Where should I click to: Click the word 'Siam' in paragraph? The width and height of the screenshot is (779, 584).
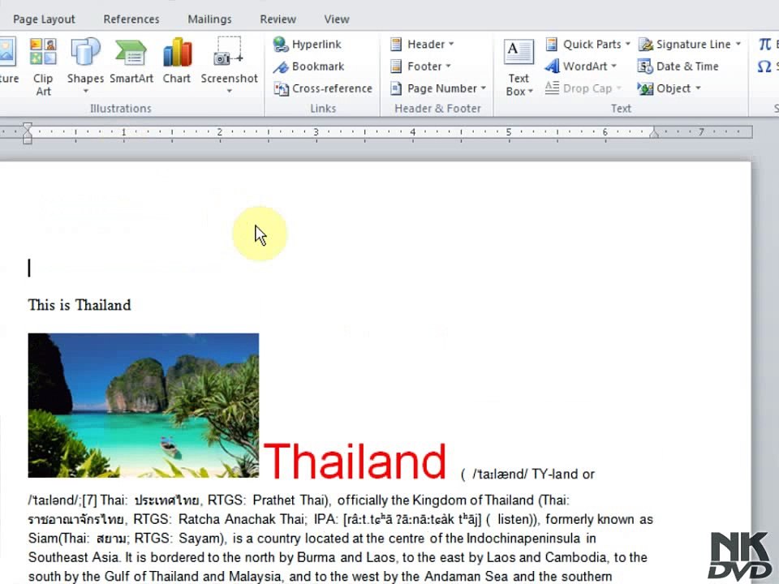point(43,539)
